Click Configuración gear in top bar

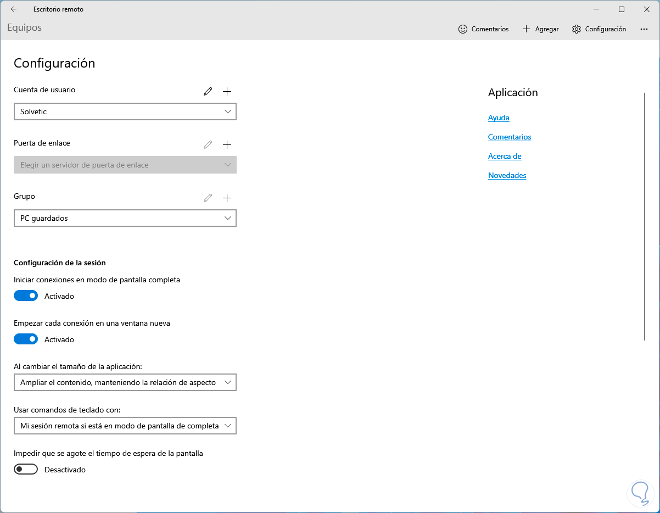(x=599, y=29)
